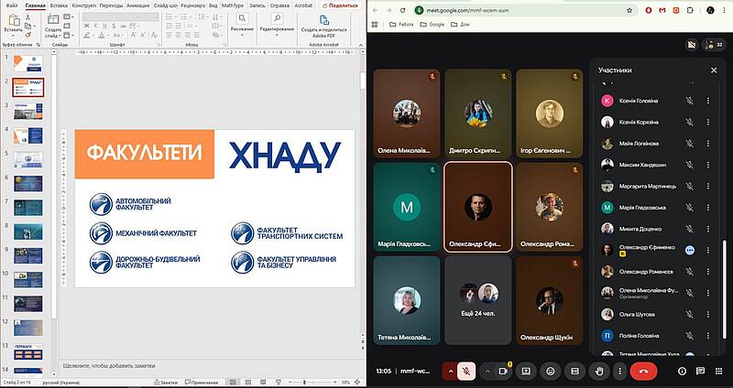Unmute the microphone in Meet
The height and width of the screenshot is (388, 733).
point(466,371)
